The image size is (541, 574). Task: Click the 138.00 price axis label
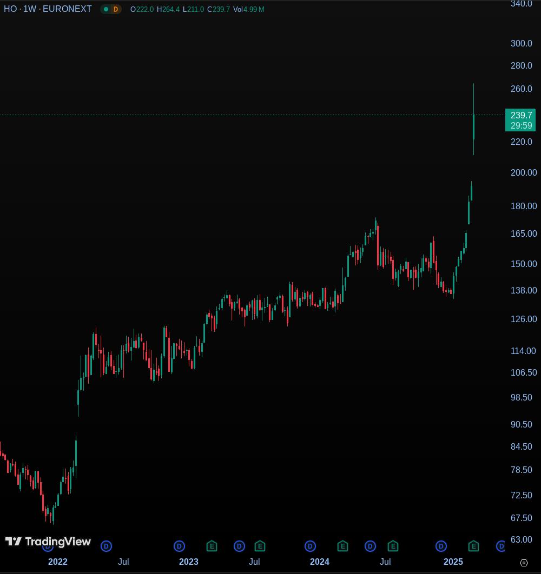click(x=523, y=290)
